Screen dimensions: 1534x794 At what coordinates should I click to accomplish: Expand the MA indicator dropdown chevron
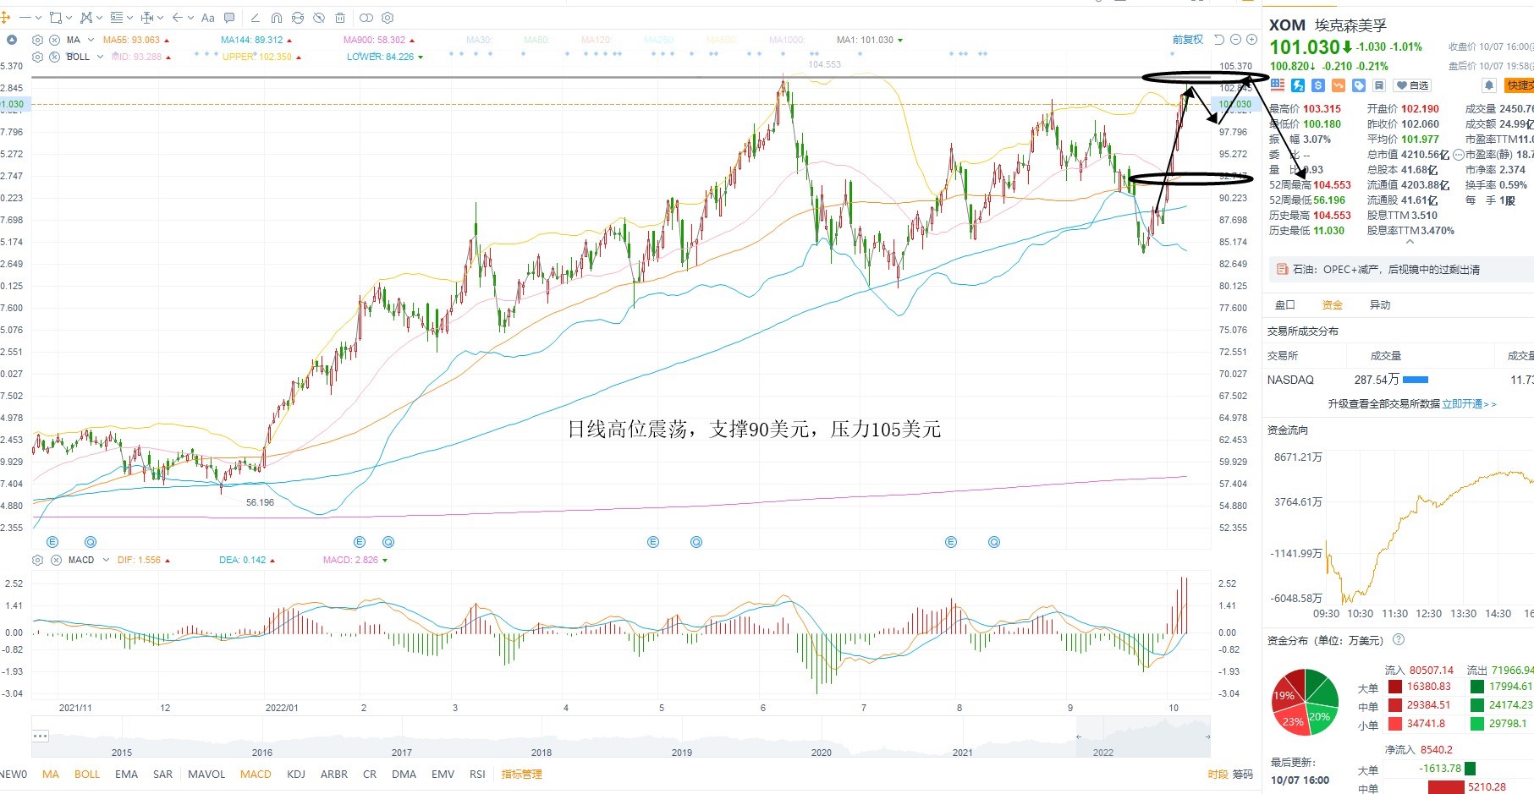[91, 40]
